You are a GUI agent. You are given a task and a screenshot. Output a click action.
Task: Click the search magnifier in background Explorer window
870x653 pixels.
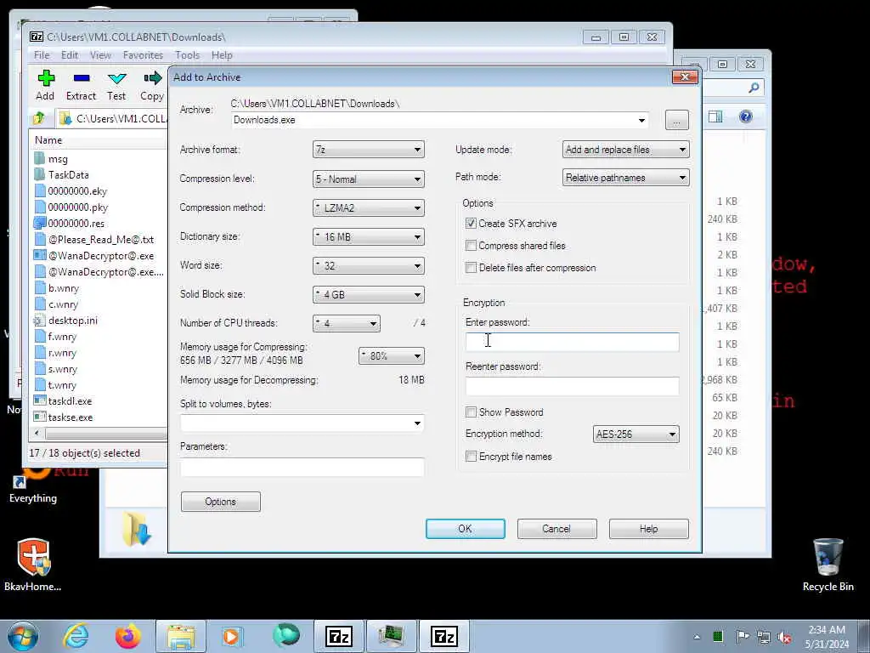click(754, 88)
